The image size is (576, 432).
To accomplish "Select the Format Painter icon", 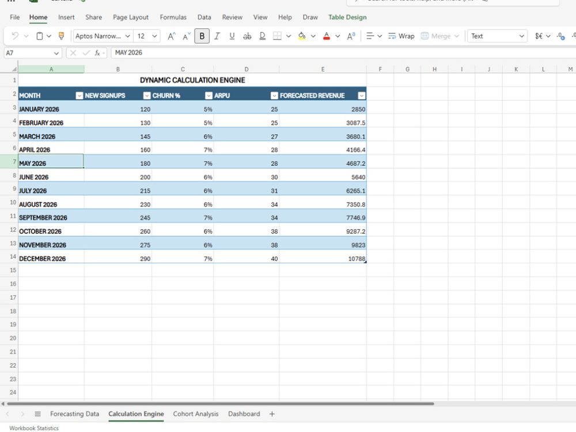I will tap(62, 36).
